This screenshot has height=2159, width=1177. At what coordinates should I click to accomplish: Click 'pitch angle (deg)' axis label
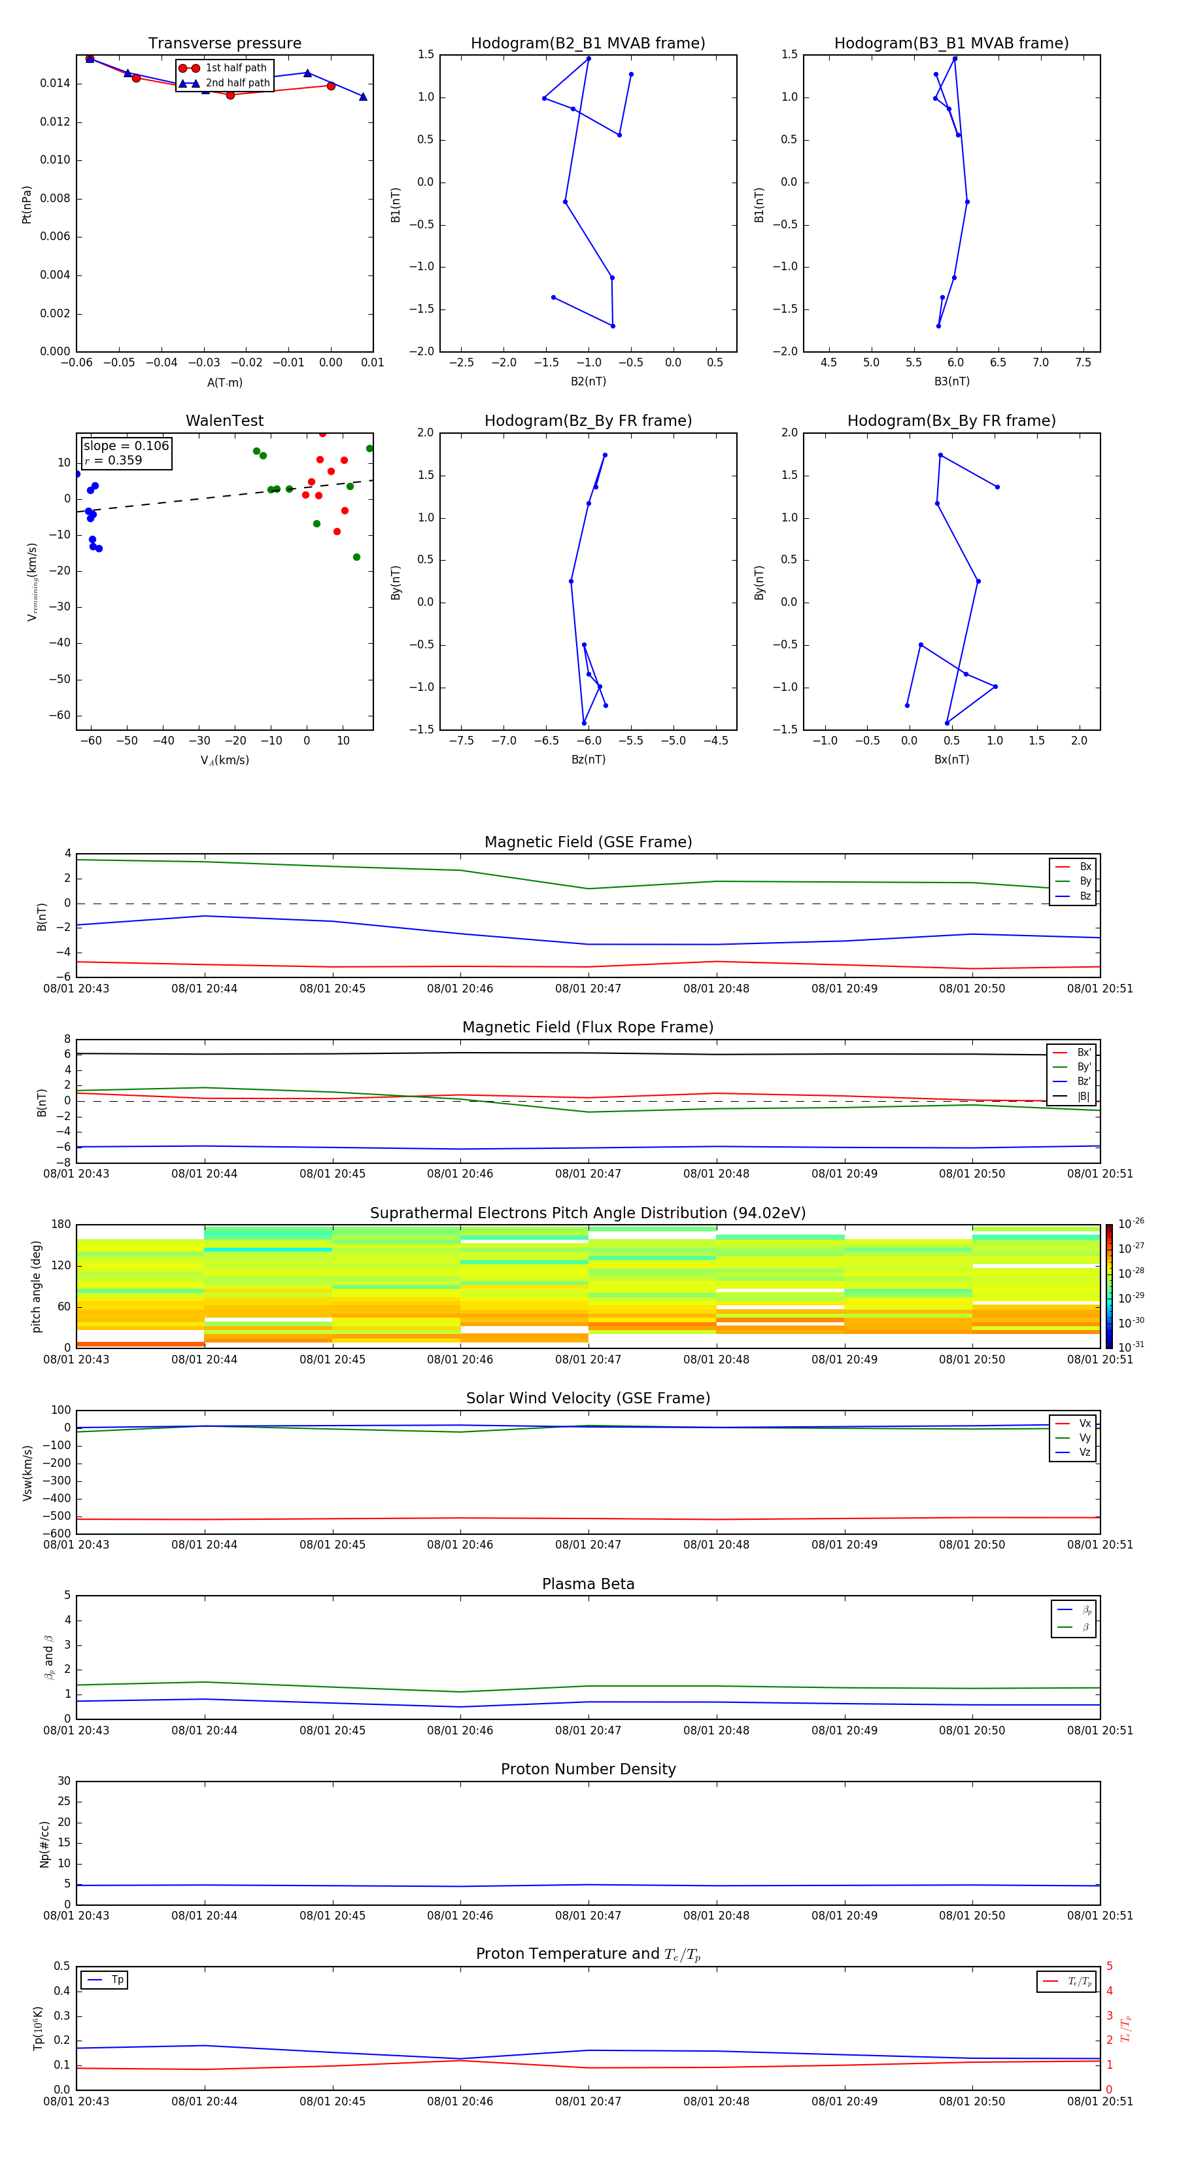coord(36,1286)
